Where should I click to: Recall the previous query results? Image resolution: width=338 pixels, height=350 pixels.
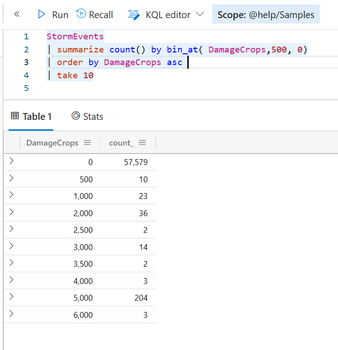95,14
